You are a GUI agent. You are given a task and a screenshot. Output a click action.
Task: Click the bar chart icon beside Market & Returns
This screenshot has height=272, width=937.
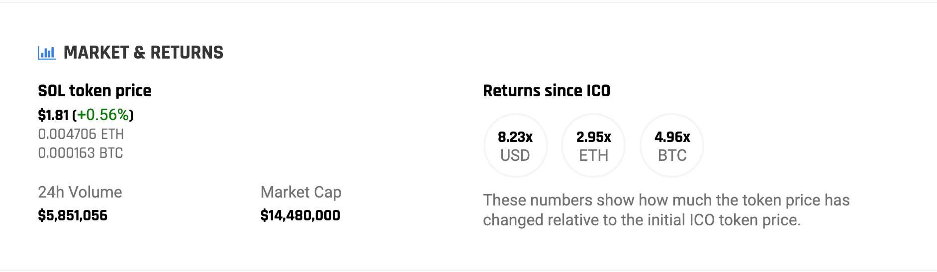pyautogui.click(x=47, y=53)
